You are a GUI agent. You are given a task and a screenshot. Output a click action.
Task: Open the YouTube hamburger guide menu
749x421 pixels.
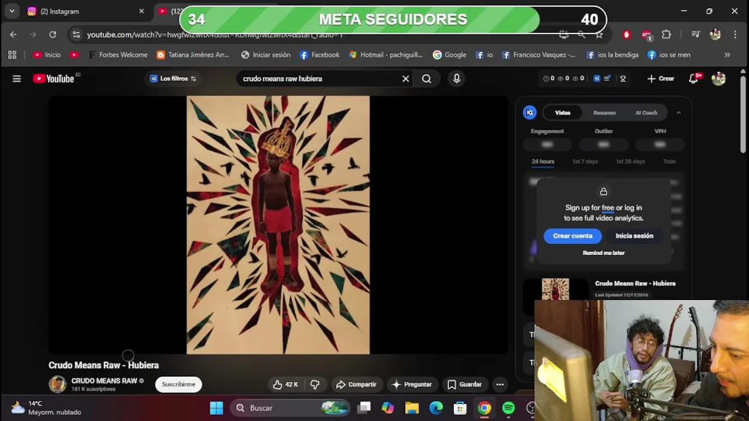pos(16,78)
